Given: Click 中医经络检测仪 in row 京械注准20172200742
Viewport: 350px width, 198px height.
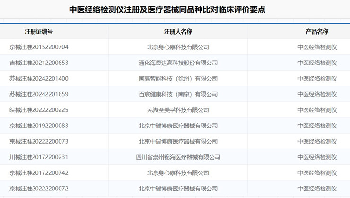Looking at the screenshot, I should pos(317,173).
